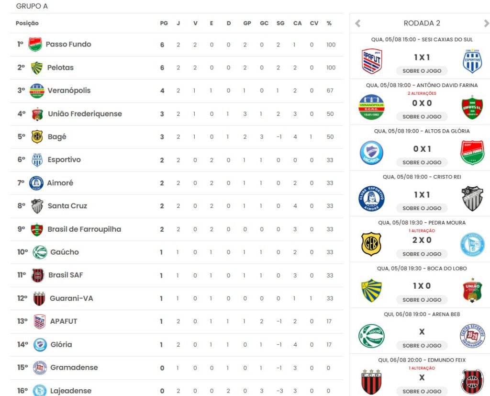Select the Bagé GEB crest in standings
Screen dimensions: 490x396
pyautogui.click(x=37, y=136)
